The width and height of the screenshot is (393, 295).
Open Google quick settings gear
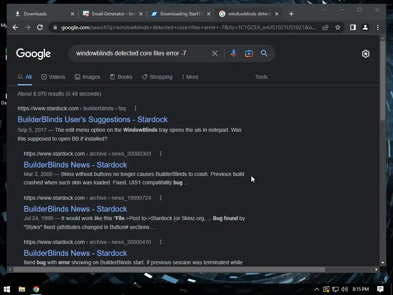366,54
